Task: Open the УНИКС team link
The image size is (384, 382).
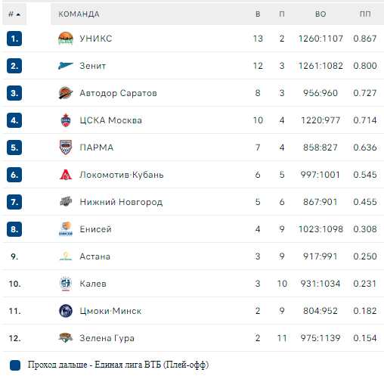Action: [96, 39]
